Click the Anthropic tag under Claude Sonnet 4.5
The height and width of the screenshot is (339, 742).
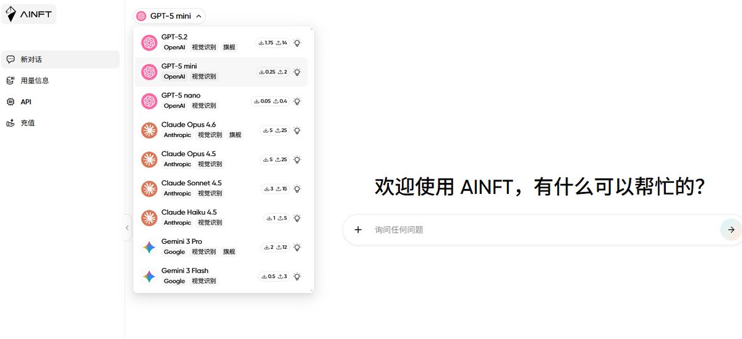tap(177, 193)
